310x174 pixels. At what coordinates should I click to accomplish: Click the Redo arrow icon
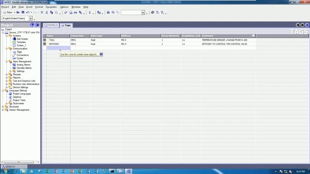[35, 13]
